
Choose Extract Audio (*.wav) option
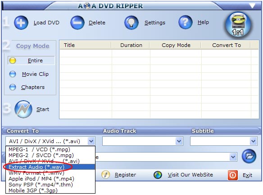[x=50, y=167]
